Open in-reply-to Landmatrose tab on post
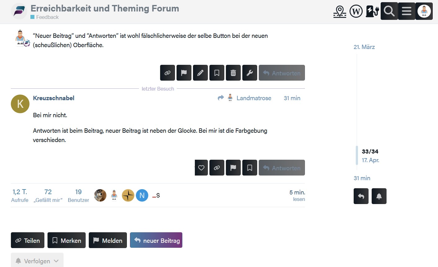Screen dimensions: 438x267 coord(244,98)
